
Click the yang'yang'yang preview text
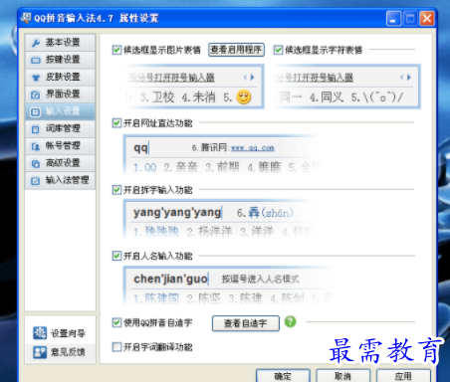tap(177, 212)
